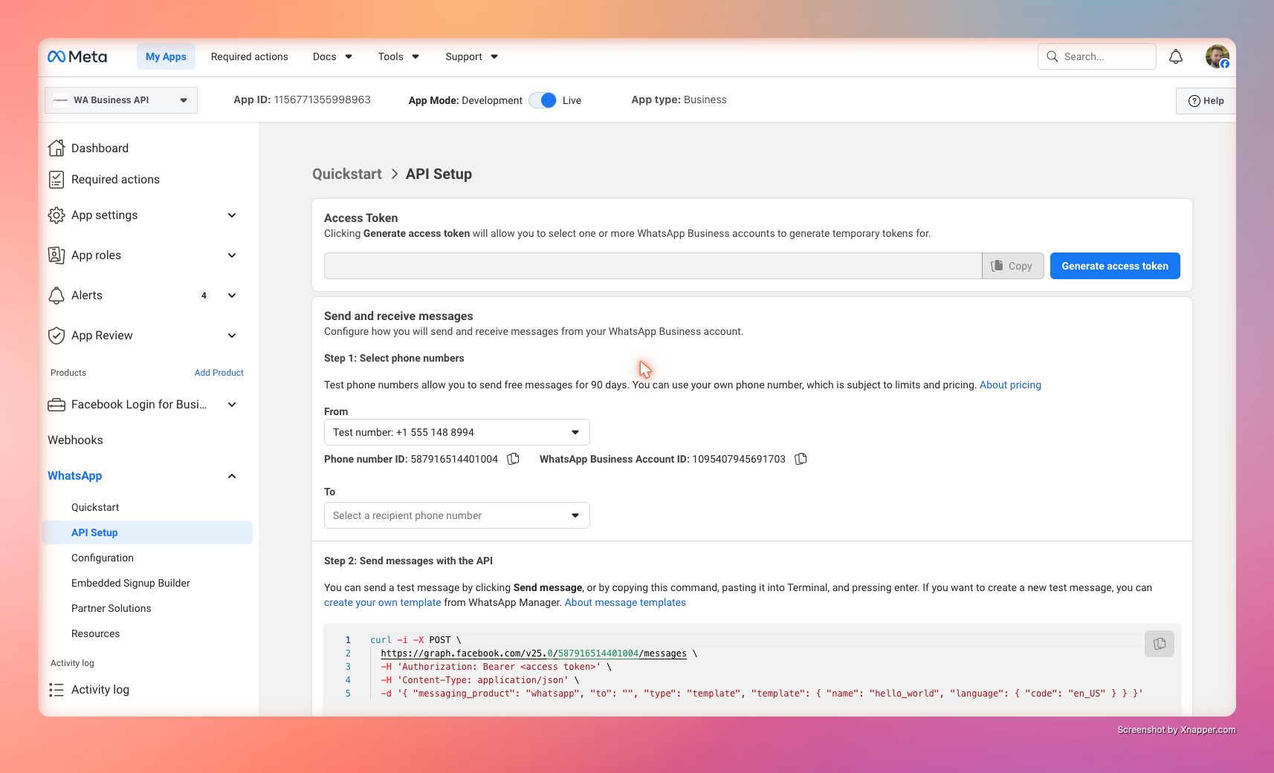The width and height of the screenshot is (1274, 773).
Task: Open the recipient phone number dropdown
Action: [456, 515]
